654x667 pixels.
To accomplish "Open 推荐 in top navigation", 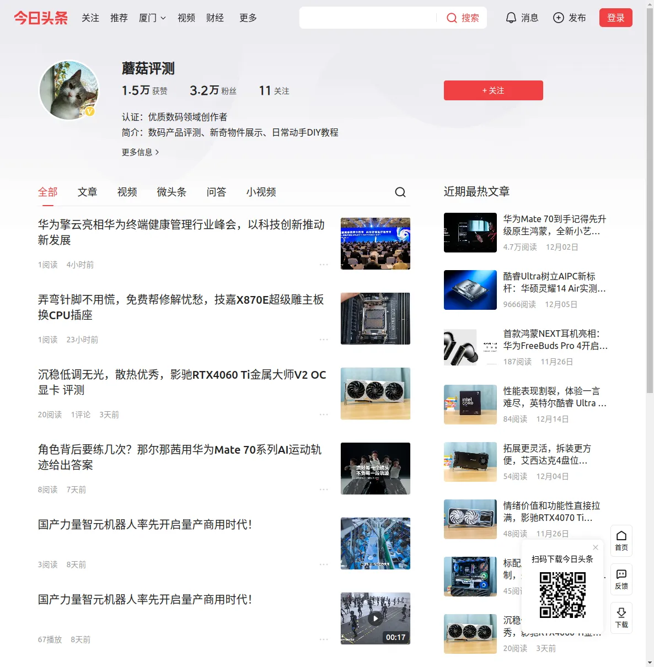I will (x=119, y=18).
